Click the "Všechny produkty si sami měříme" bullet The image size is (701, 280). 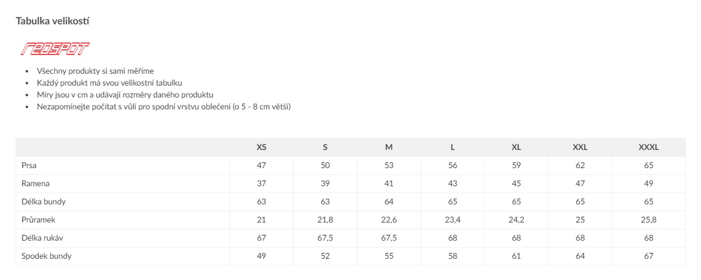pyautogui.click(x=95, y=71)
